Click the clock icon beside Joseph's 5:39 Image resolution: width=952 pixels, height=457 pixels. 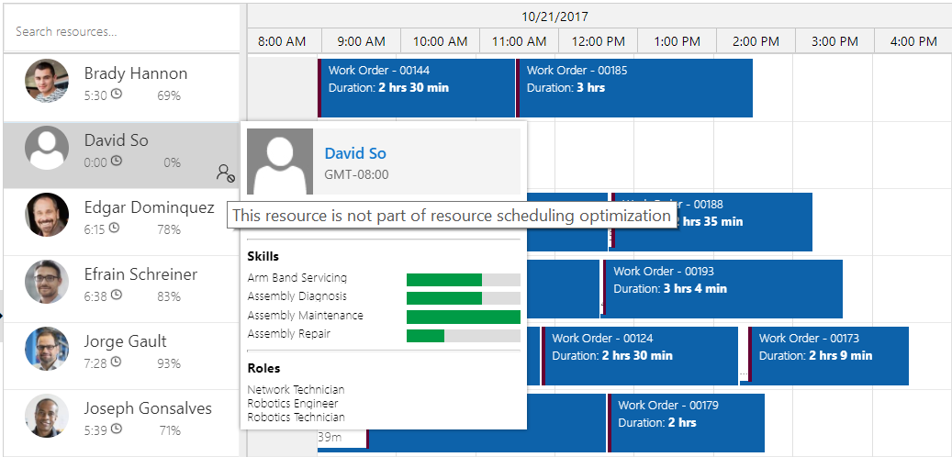[116, 429]
